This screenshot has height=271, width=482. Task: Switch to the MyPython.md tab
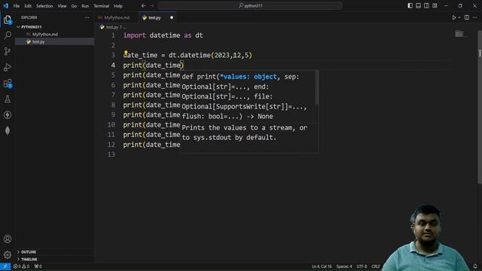coord(117,18)
